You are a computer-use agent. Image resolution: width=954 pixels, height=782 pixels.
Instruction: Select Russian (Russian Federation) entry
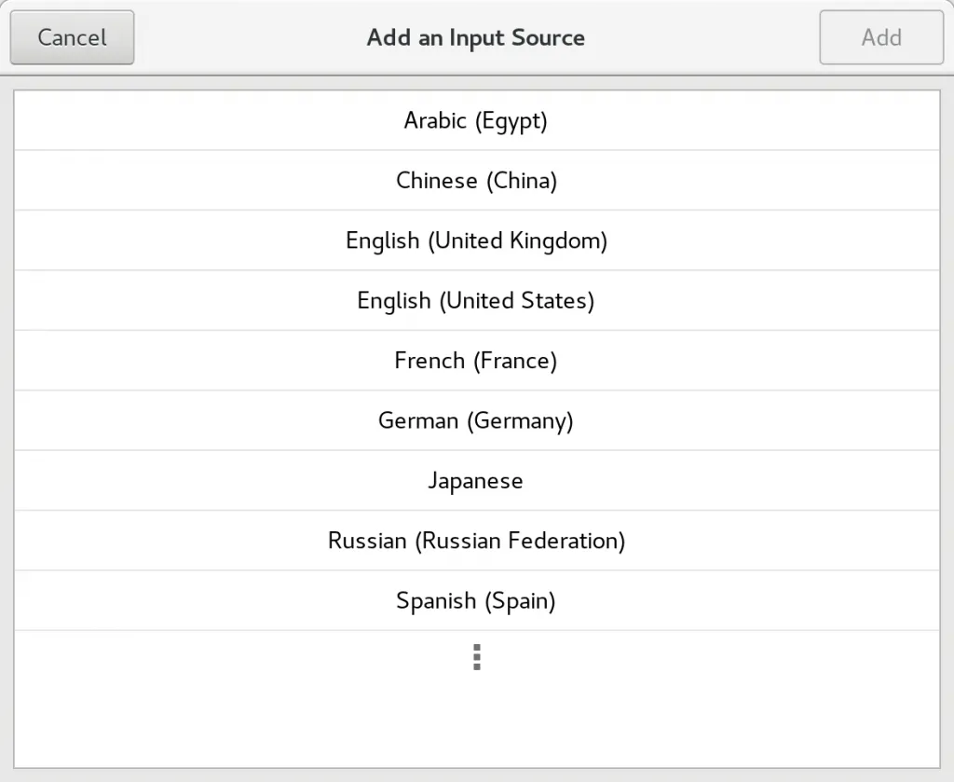click(476, 541)
